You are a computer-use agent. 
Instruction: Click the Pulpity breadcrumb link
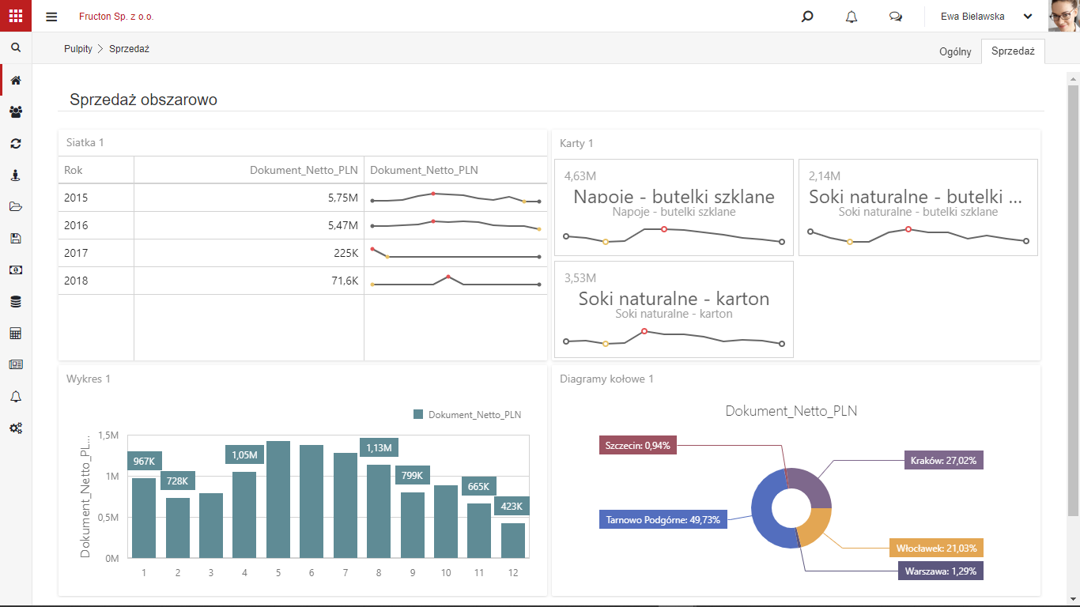(78, 49)
